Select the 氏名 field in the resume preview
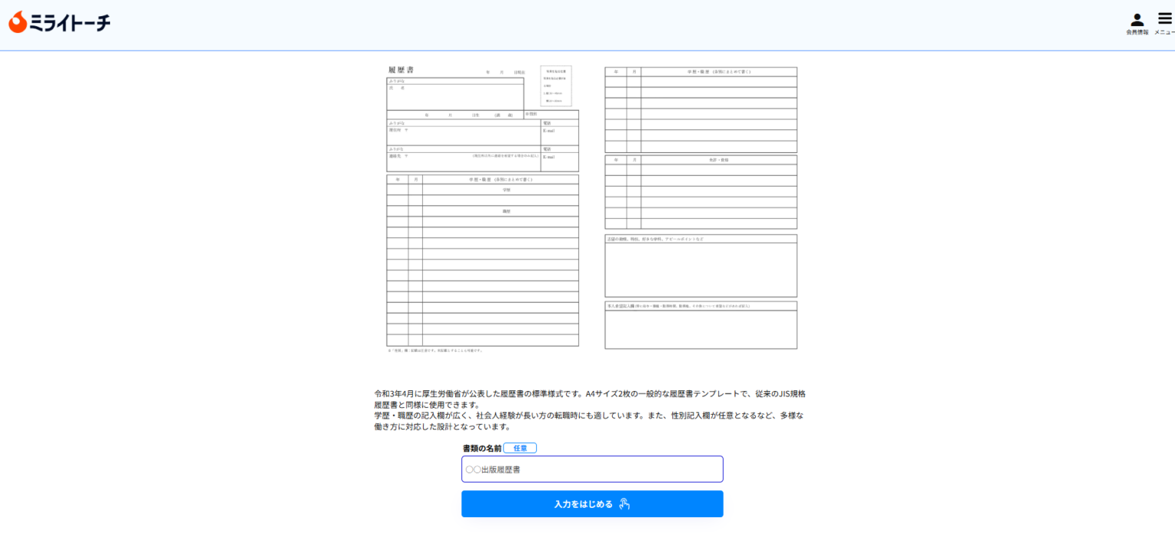Viewport: 1175px width, 534px height. click(455, 96)
